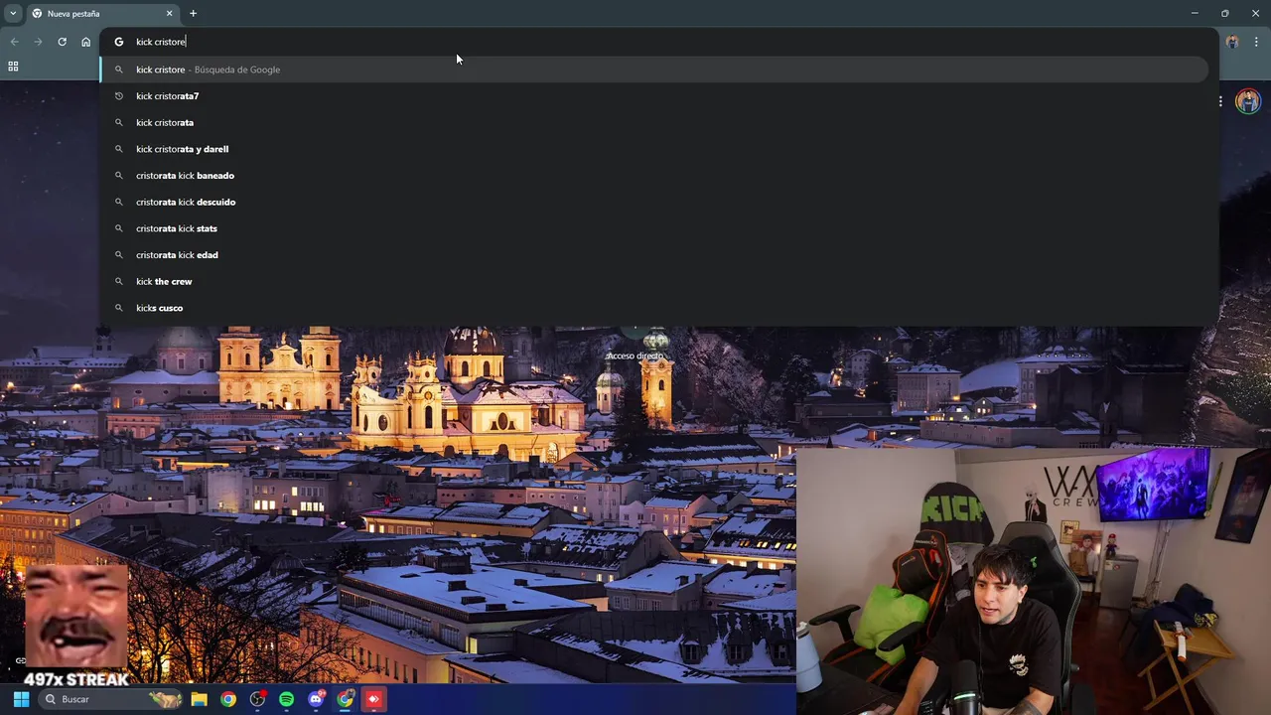Select suggestion cristorata kick baneado
The width and height of the screenshot is (1271, 715).
pos(654,176)
